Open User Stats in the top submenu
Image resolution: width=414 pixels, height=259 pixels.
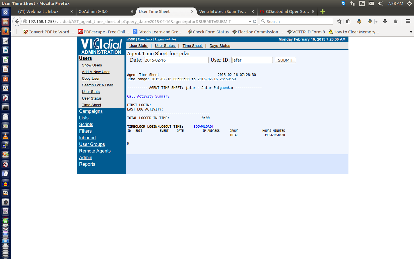coord(139,46)
